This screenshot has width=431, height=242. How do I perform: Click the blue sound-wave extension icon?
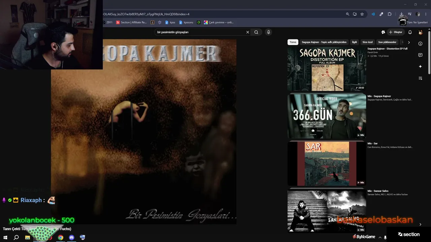click(x=373, y=14)
